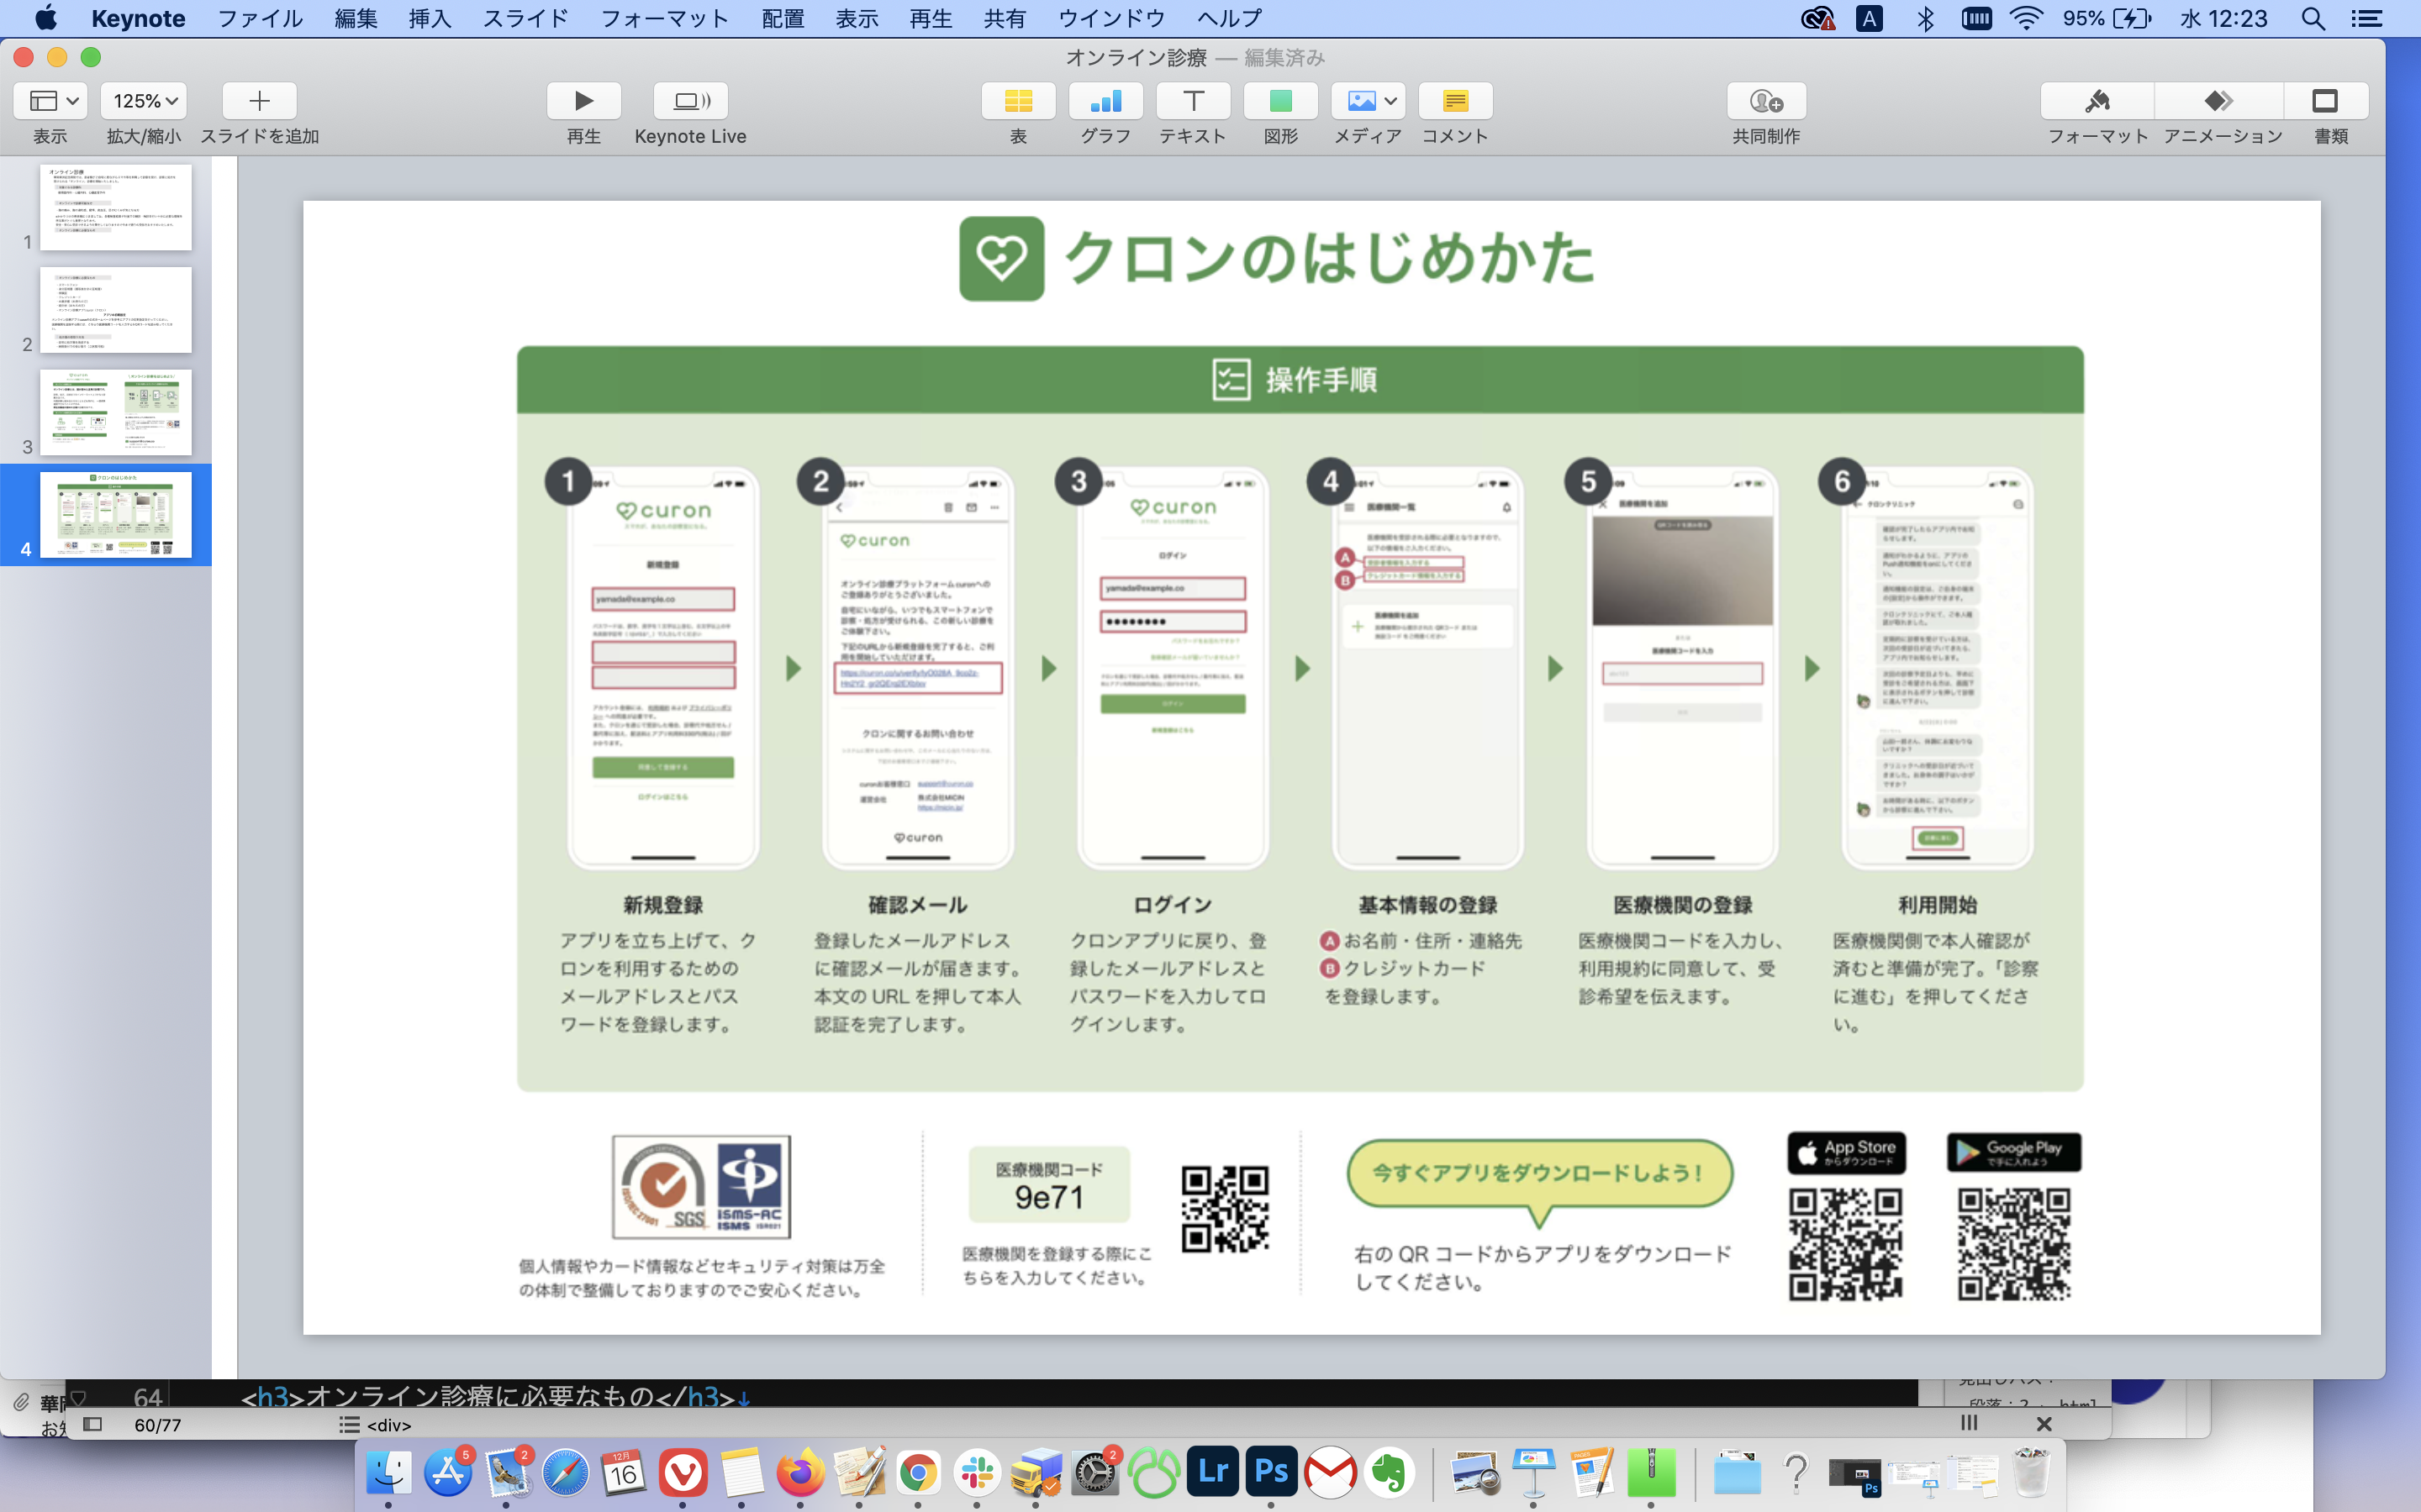Open the 編集 menu
The width and height of the screenshot is (2421, 1512).
click(x=355, y=18)
